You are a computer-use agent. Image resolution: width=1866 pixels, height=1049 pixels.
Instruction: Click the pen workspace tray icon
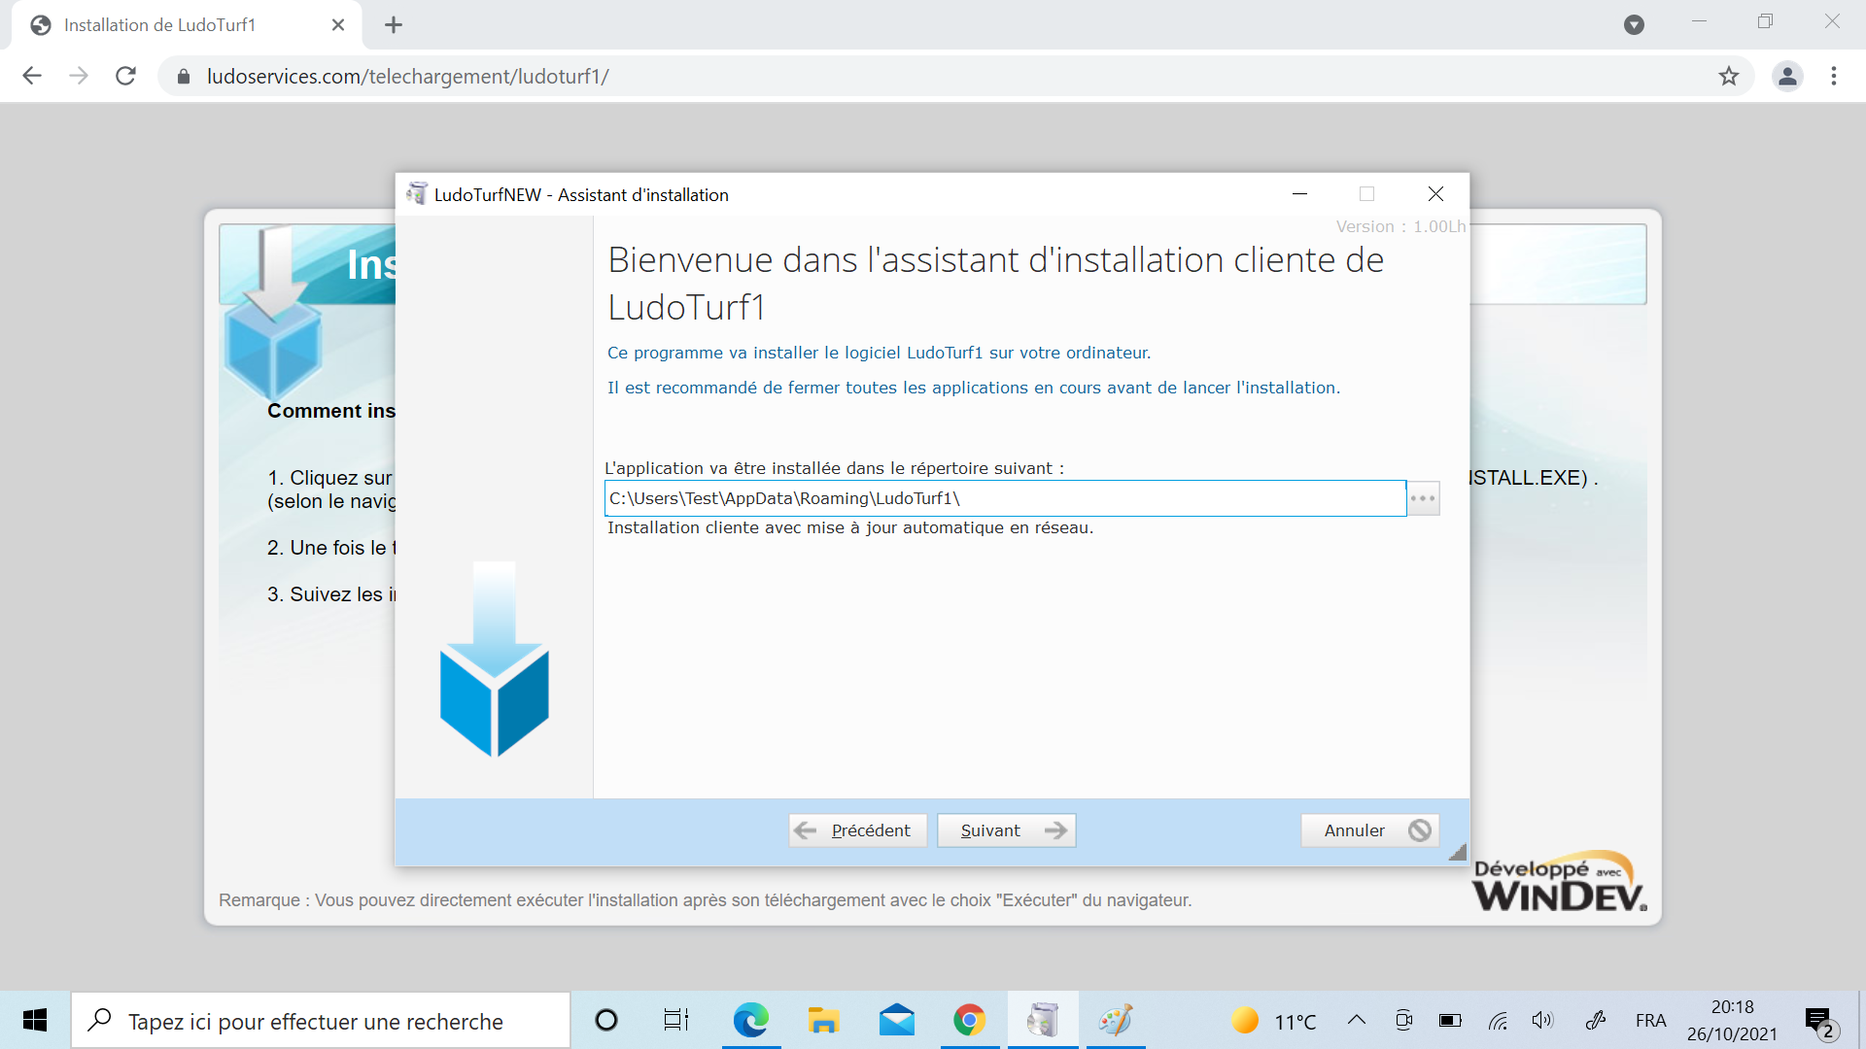pyautogui.click(x=1595, y=1020)
